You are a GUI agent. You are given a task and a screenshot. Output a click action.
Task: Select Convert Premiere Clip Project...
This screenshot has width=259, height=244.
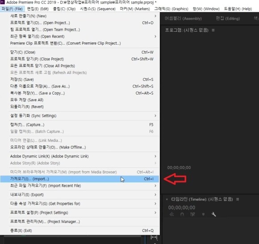click(x=79, y=43)
